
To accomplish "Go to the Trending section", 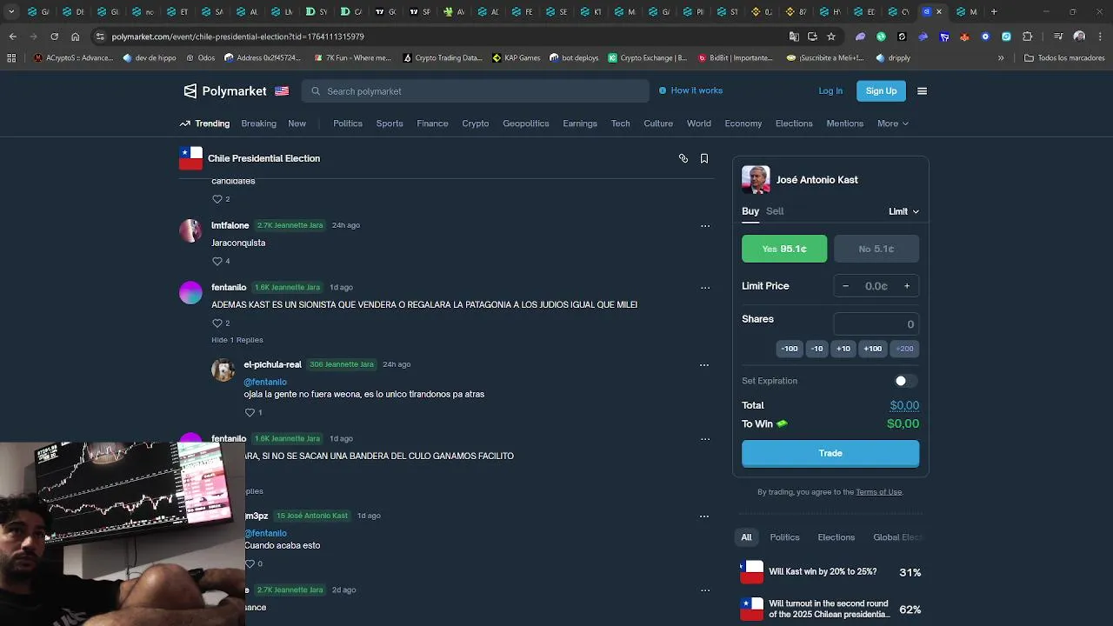I will pyautogui.click(x=204, y=123).
